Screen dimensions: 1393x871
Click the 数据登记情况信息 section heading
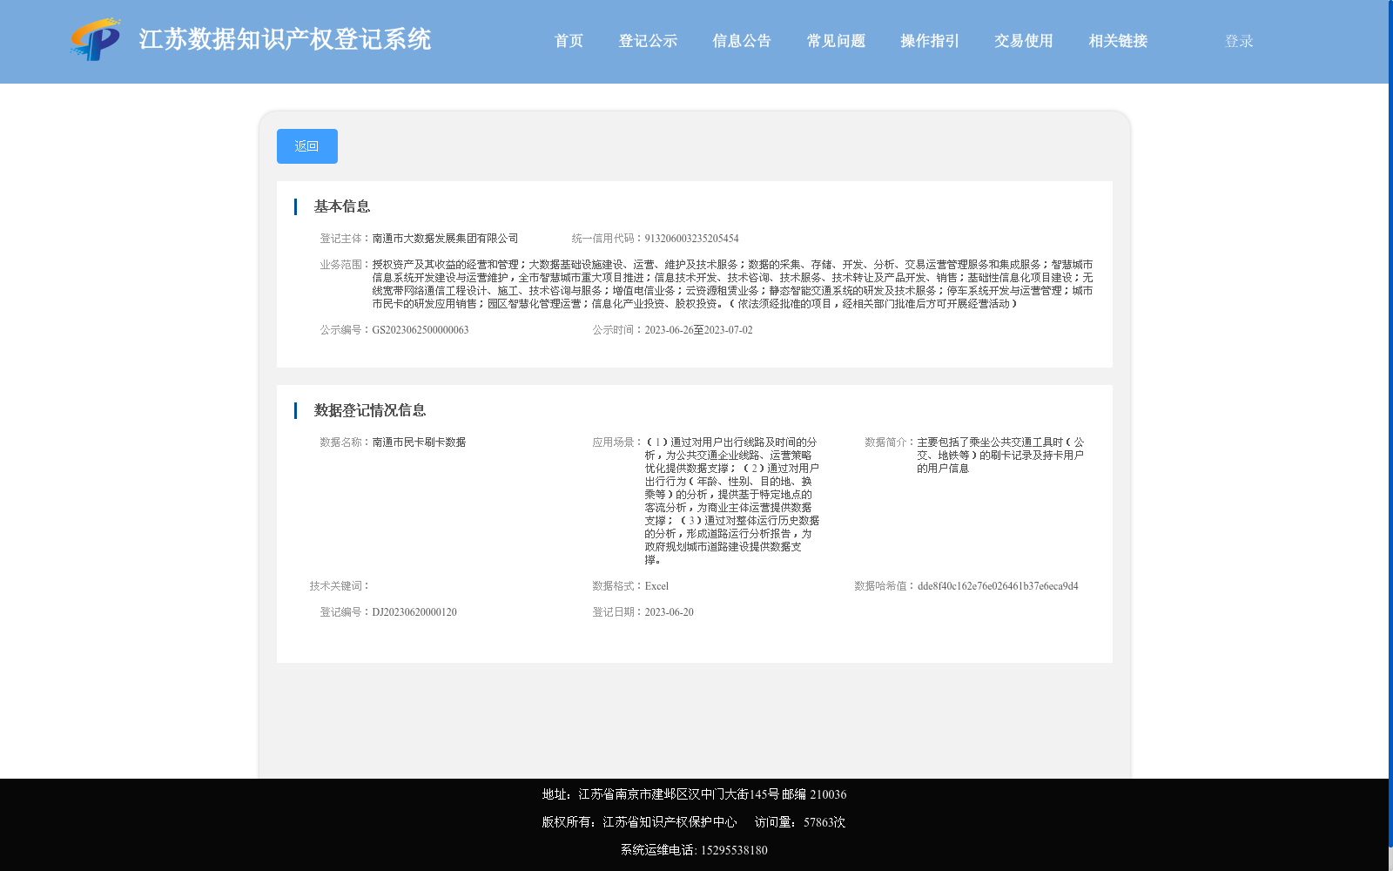coord(370,410)
